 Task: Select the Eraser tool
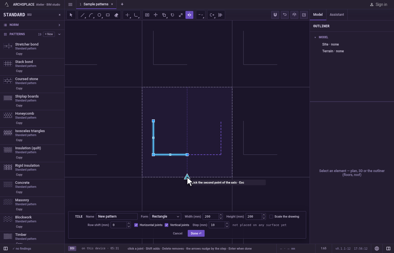116,15
